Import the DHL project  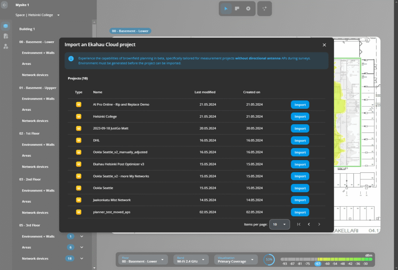[x=300, y=140]
